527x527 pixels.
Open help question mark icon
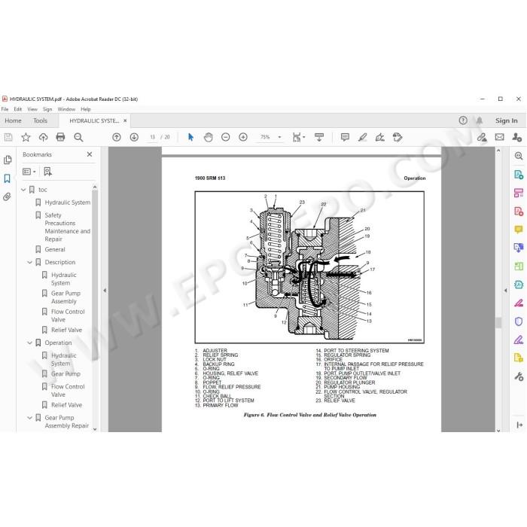[x=463, y=120]
